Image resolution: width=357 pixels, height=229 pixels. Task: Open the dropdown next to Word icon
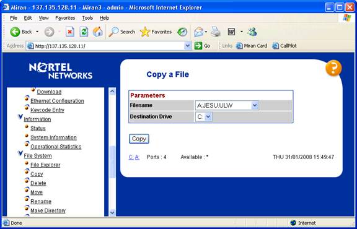point(242,32)
